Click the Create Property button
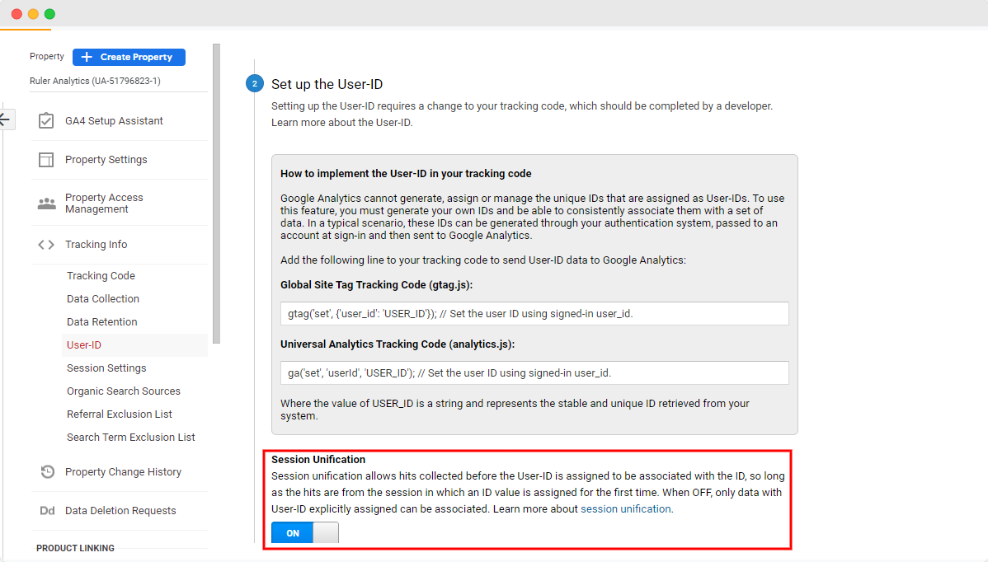 129,57
